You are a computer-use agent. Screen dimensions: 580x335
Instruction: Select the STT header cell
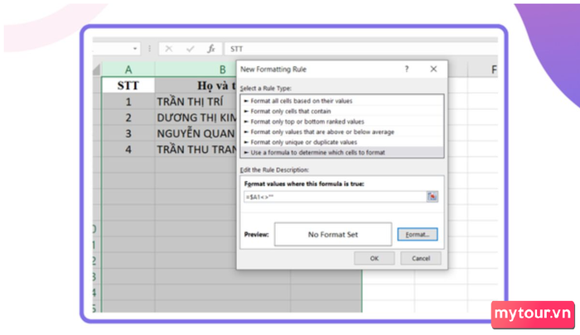click(x=128, y=85)
